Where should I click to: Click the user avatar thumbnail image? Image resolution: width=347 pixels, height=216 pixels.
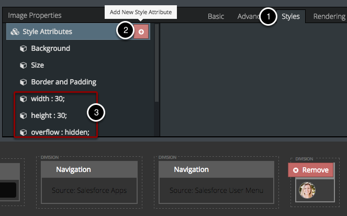[x=307, y=190]
